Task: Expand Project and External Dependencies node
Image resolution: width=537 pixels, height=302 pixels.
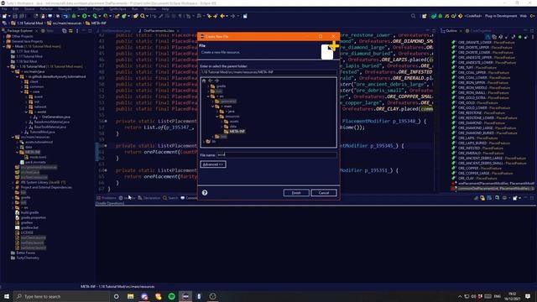Action: [x=13, y=188]
